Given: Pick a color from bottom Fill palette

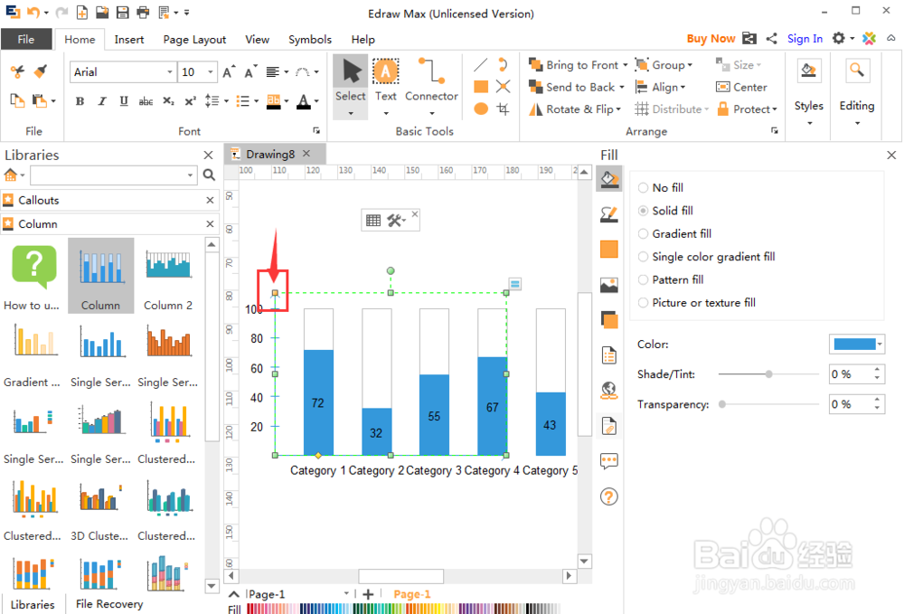Looking at the screenshot, I should coord(403,609).
